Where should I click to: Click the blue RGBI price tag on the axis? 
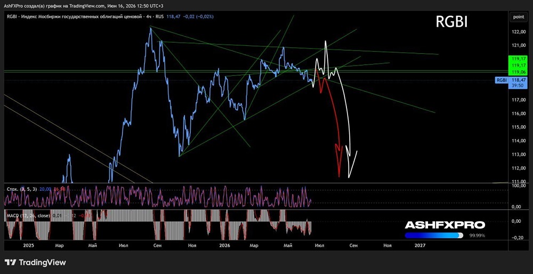502,80
